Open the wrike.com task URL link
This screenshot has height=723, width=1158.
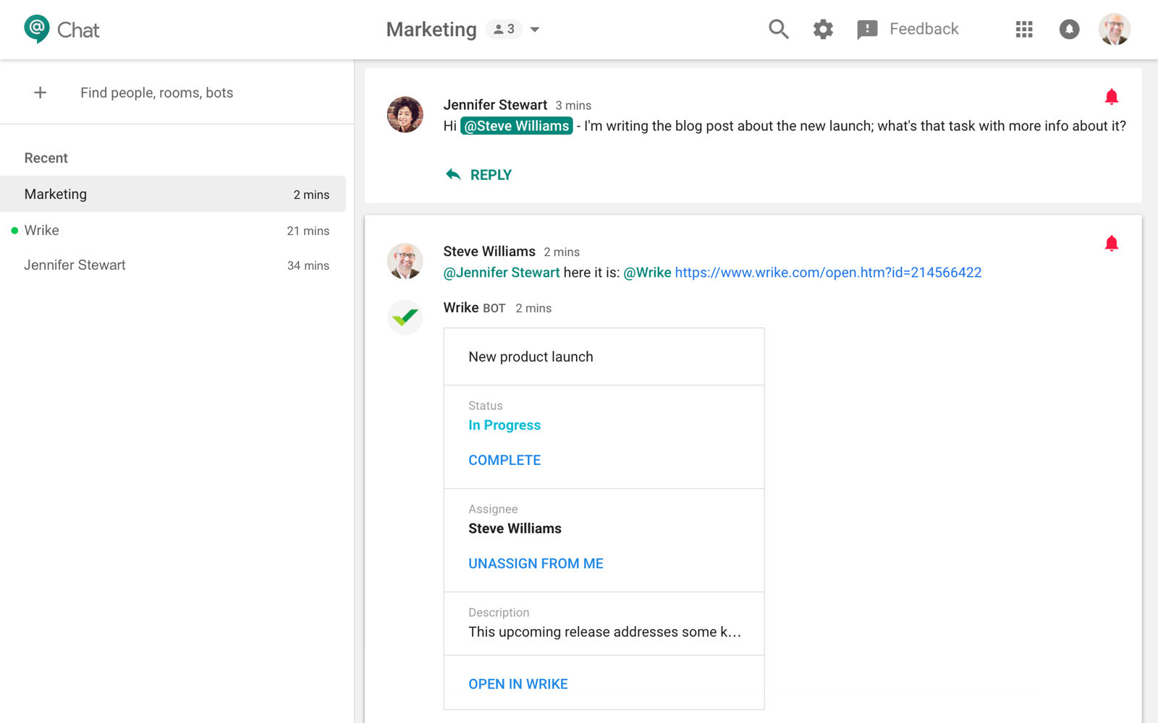(x=828, y=273)
